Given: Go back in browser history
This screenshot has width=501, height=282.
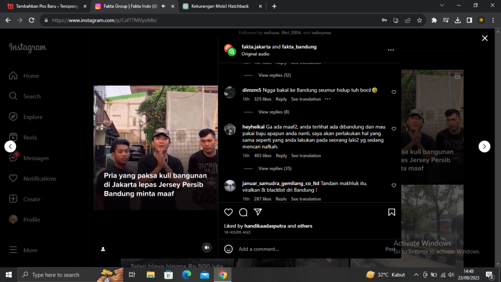Looking at the screenshot, I should [x=8, y=20].
